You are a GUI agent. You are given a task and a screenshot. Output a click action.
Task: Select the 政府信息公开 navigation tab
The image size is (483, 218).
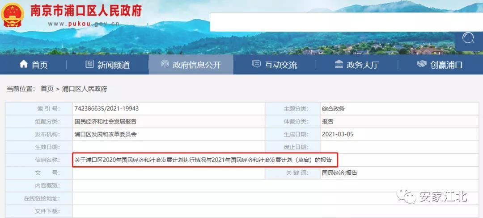191,65
